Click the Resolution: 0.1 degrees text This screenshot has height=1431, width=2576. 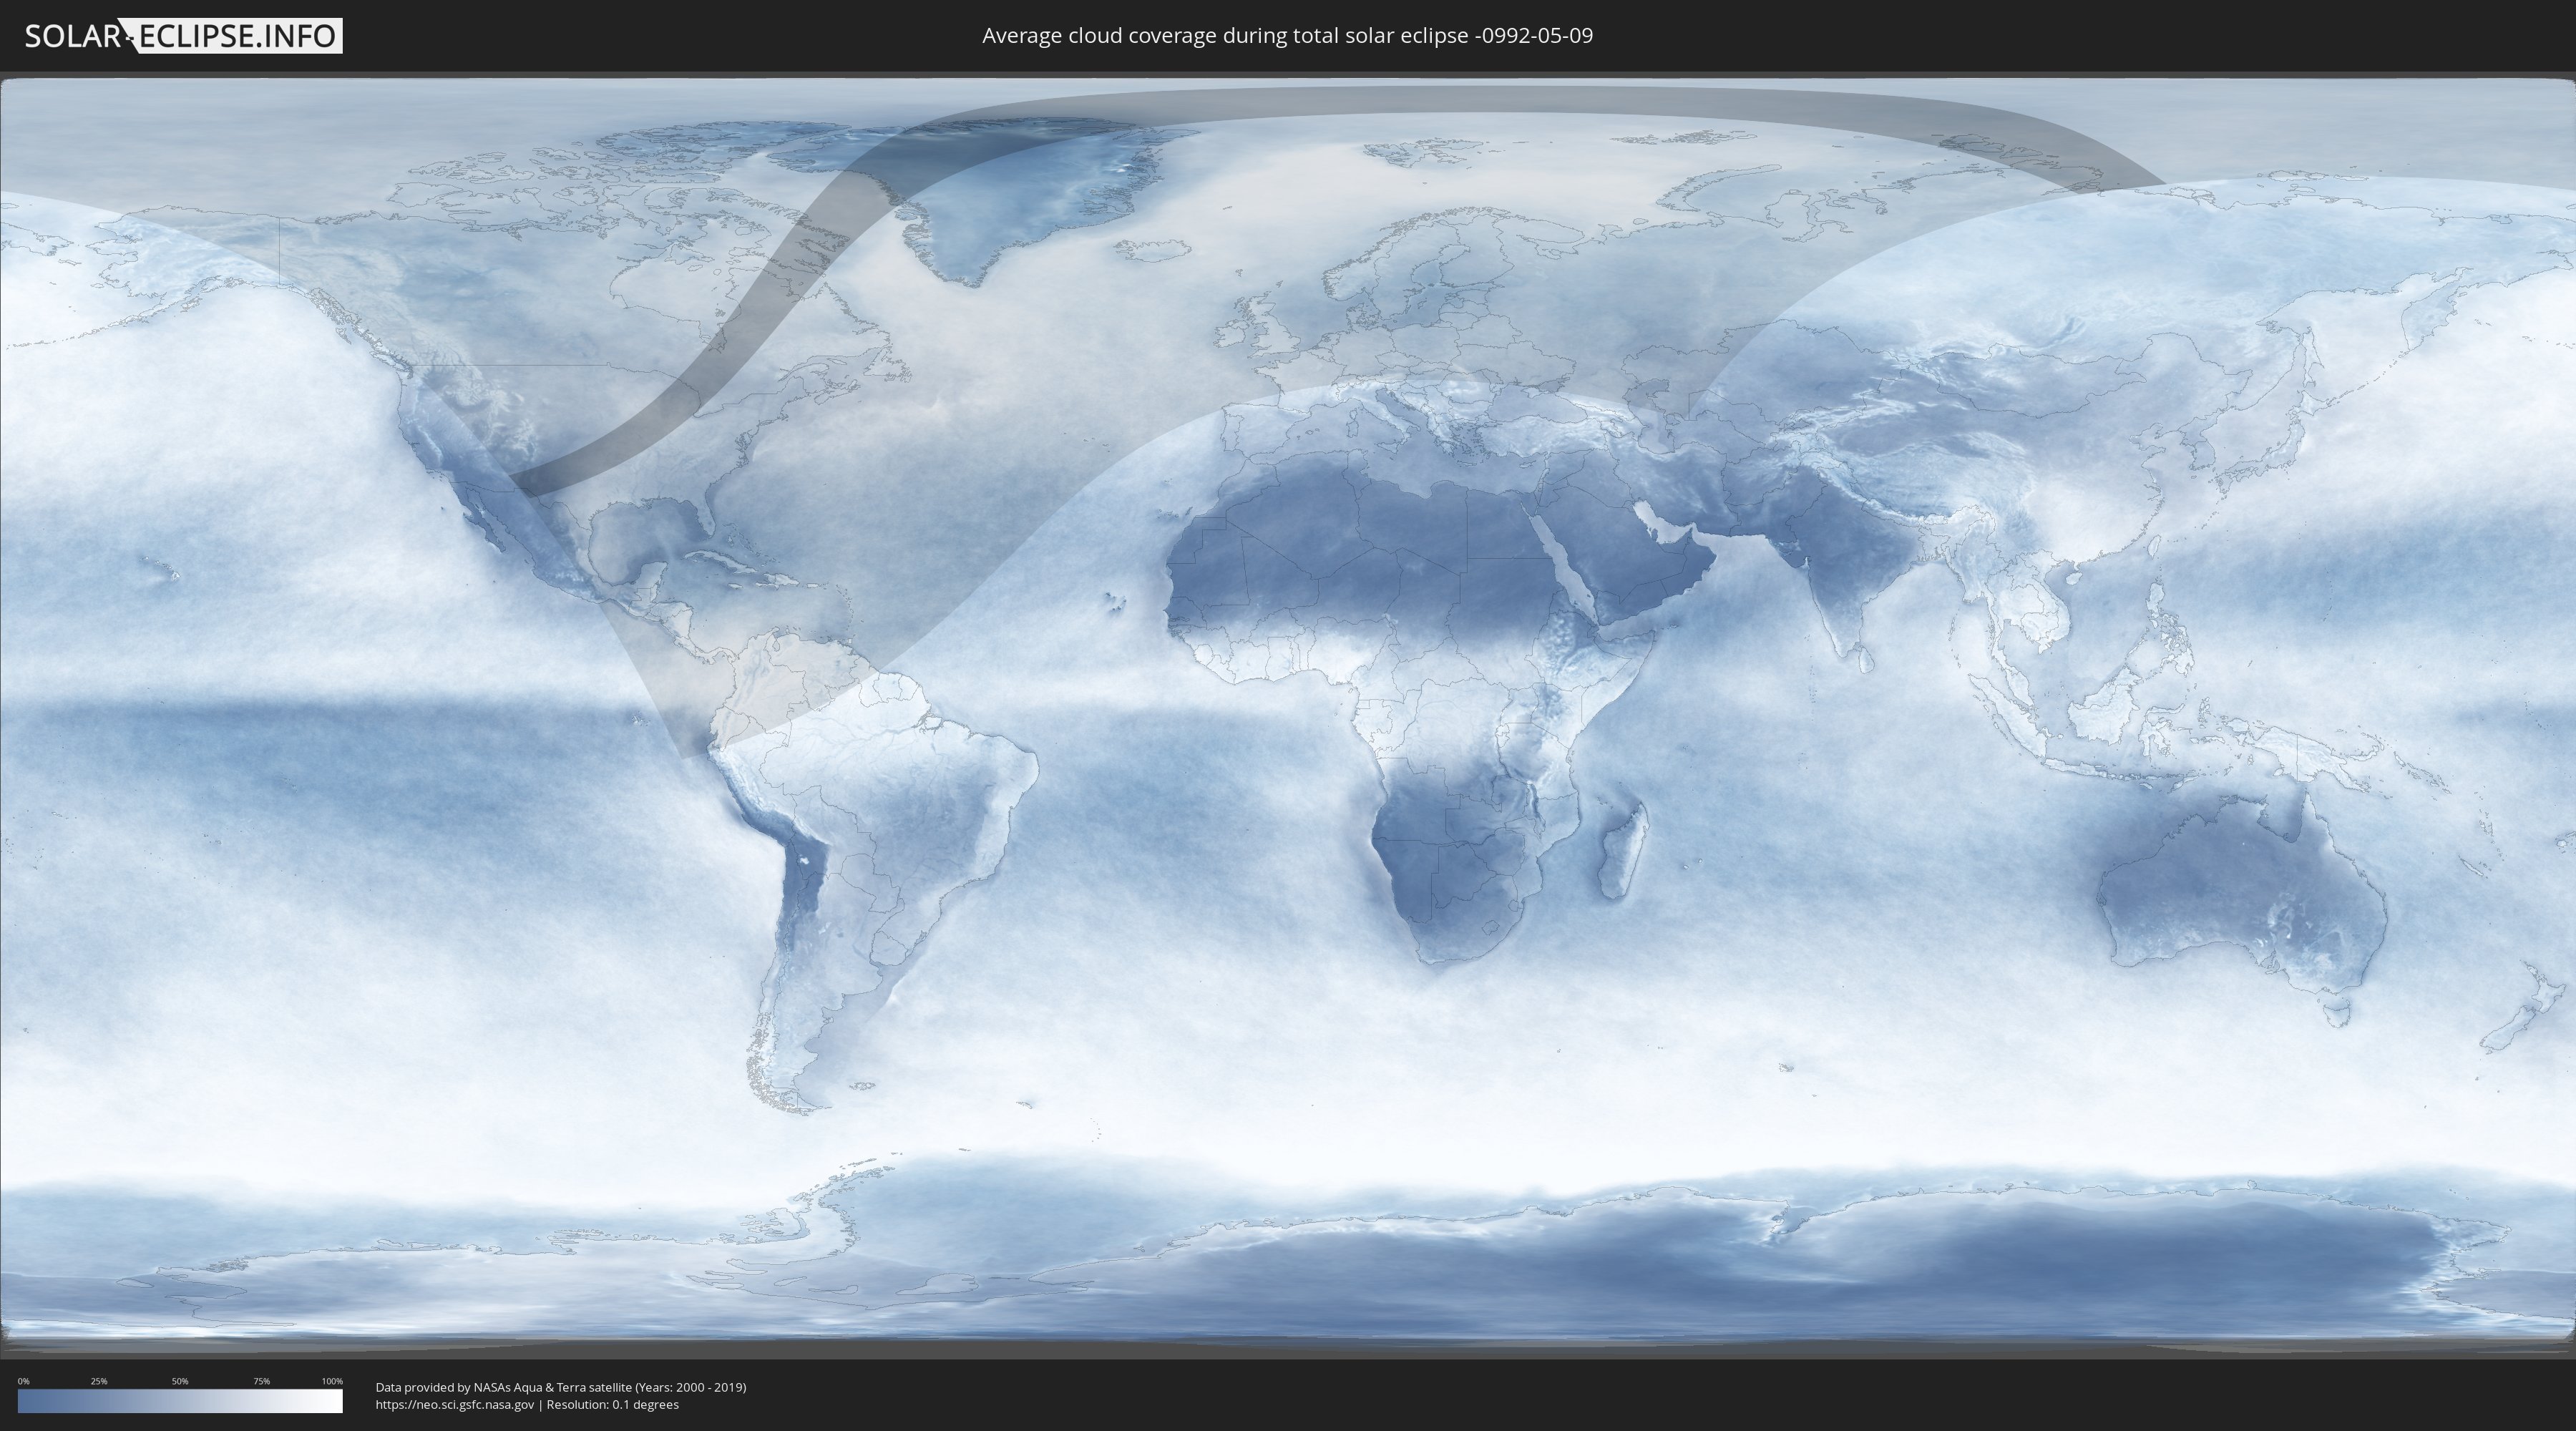pyautogui.click(x=612, y=1404)
